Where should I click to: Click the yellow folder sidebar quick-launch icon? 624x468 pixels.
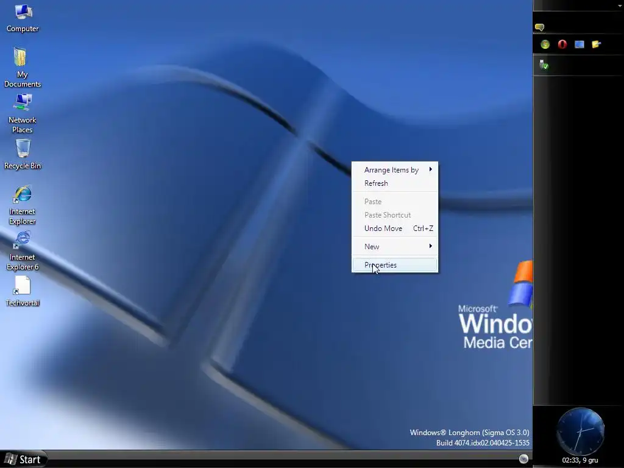[x=596, y=44]
